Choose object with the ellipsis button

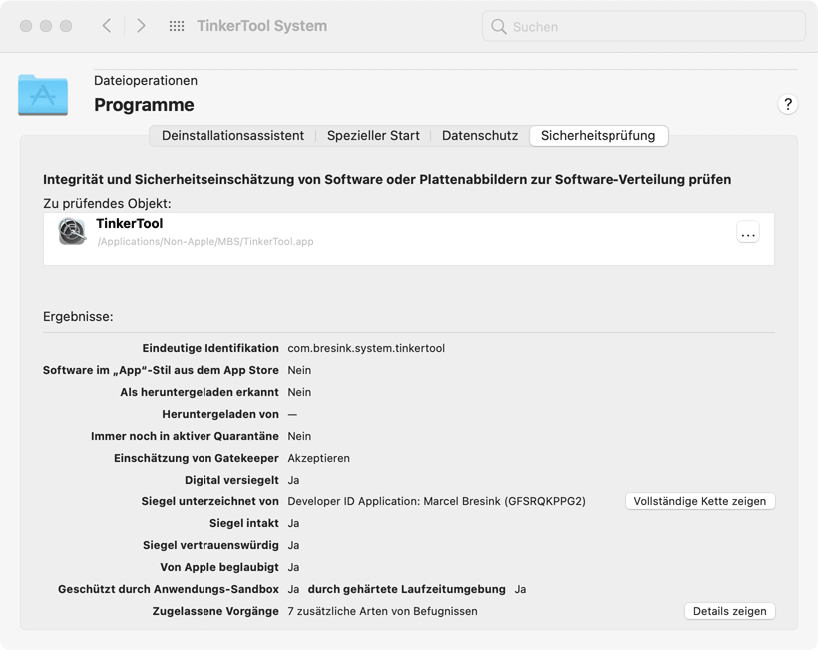point(748,232)
